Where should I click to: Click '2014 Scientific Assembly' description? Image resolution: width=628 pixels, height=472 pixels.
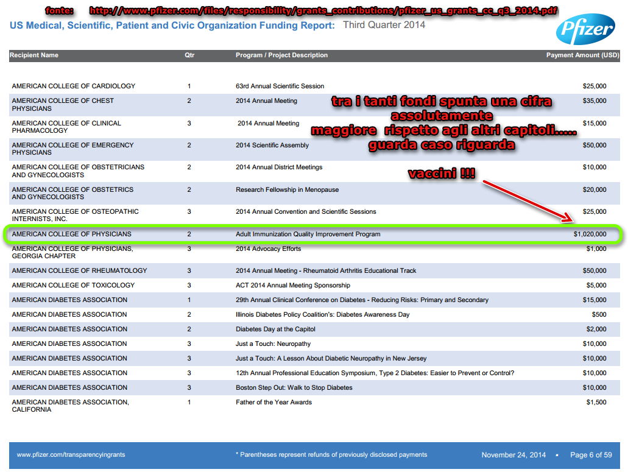pos(272,146)
